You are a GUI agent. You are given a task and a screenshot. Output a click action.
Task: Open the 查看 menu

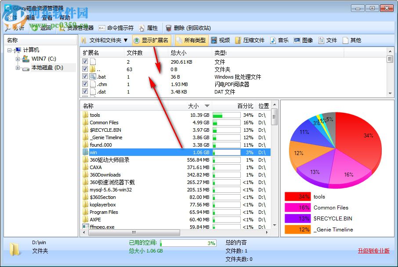pyautogui.click(x=47, y=18)
